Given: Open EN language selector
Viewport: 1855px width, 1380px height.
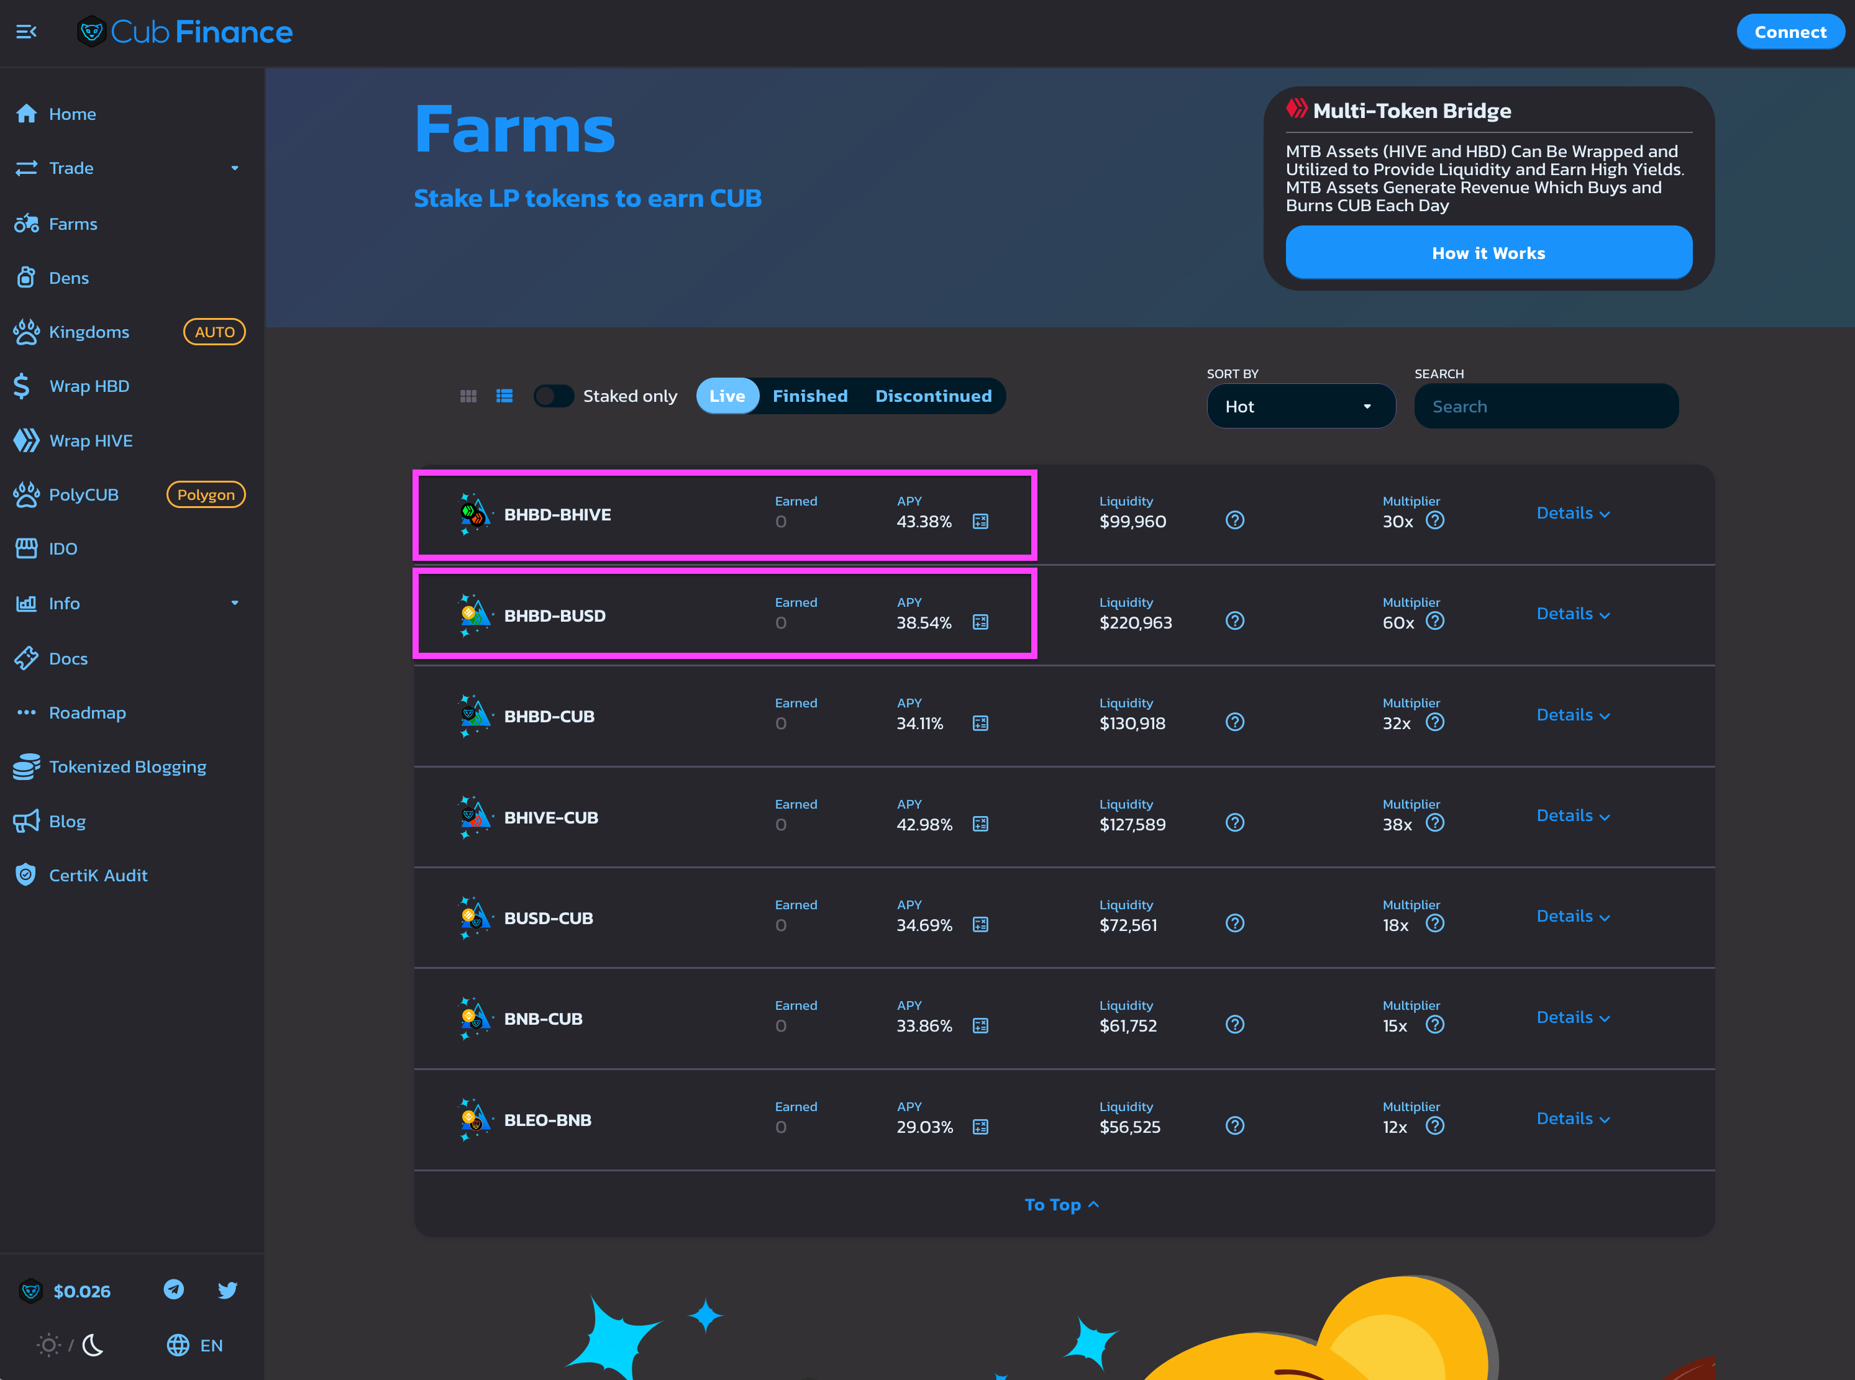Looking at the screenshot, I should tap(194, 1345).
